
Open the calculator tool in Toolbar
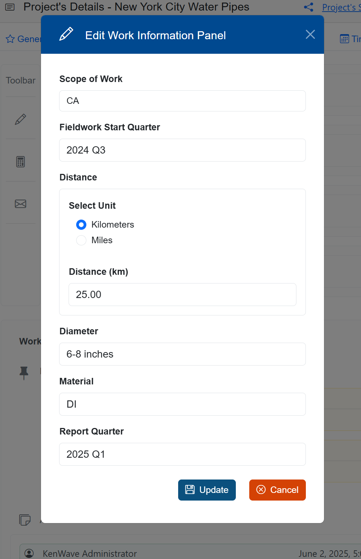[x=20, y=162]
